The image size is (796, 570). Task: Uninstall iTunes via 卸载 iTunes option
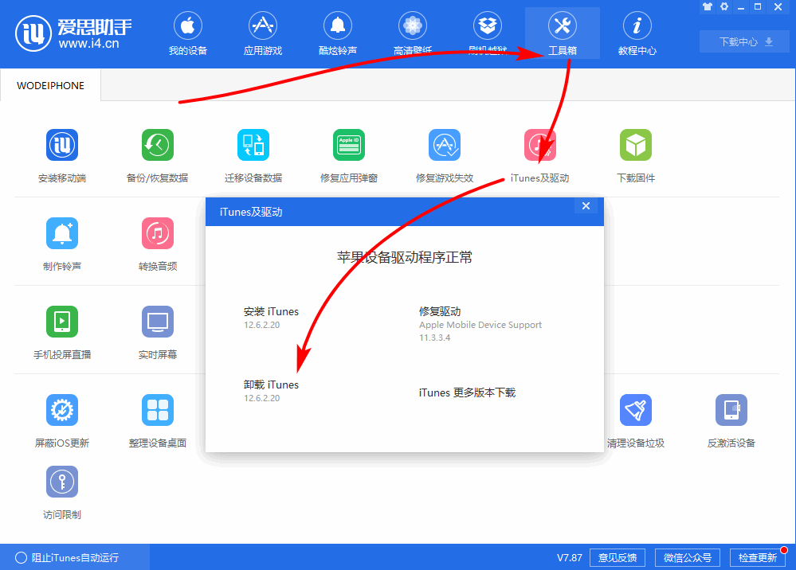(272, 385)
